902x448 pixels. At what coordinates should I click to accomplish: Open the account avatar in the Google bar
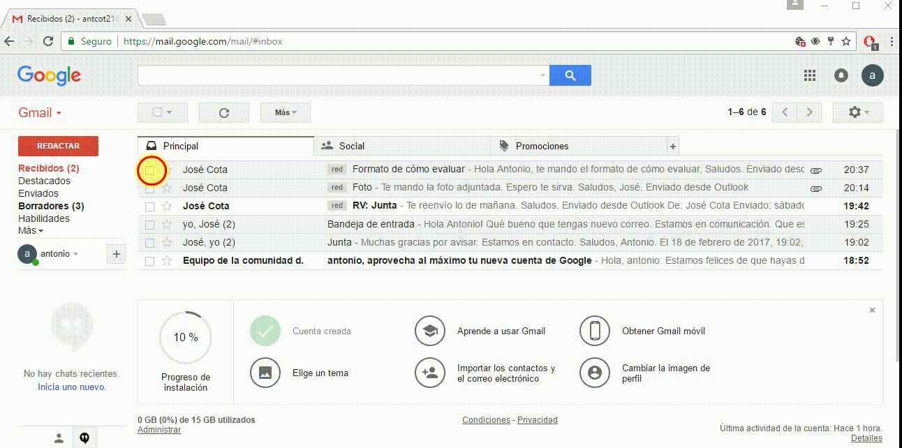click(872, 75)
